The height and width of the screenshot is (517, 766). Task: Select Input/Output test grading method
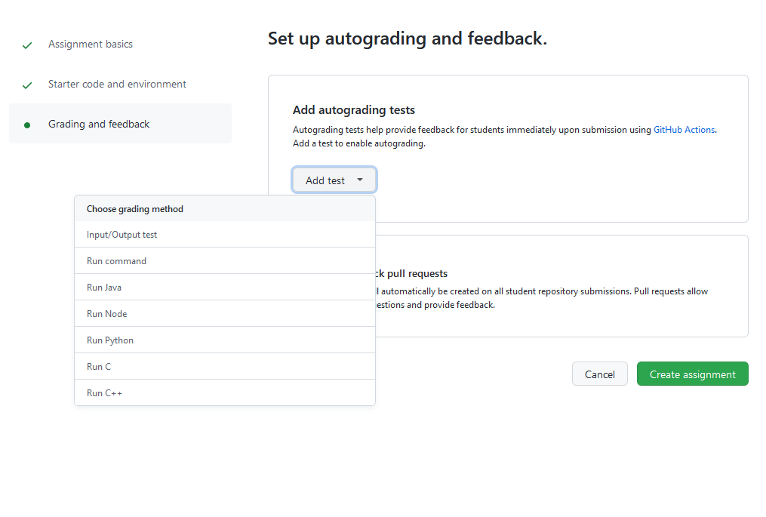[x=225, y=235]
